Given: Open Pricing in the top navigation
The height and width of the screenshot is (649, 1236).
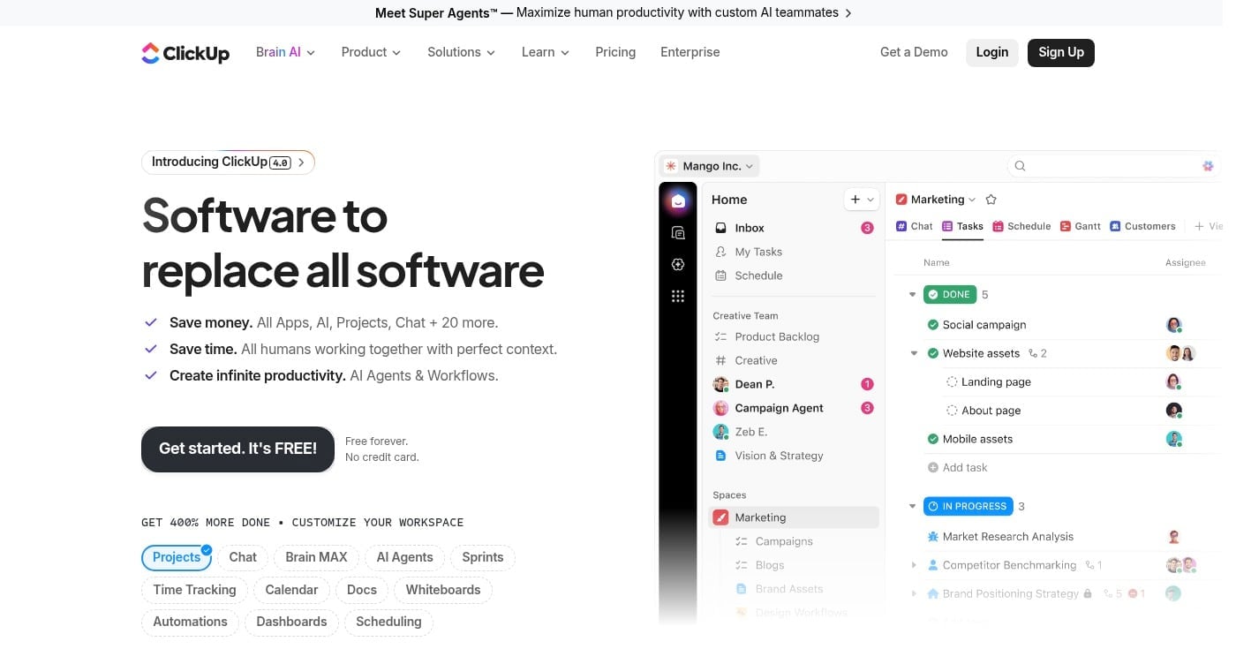Looking at the screenshot, I should click(615, 52).
